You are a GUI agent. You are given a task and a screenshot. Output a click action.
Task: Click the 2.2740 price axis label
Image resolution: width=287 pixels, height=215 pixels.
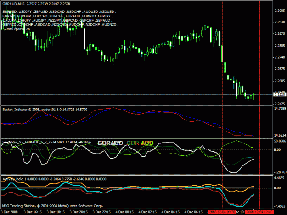pos(280,57)
